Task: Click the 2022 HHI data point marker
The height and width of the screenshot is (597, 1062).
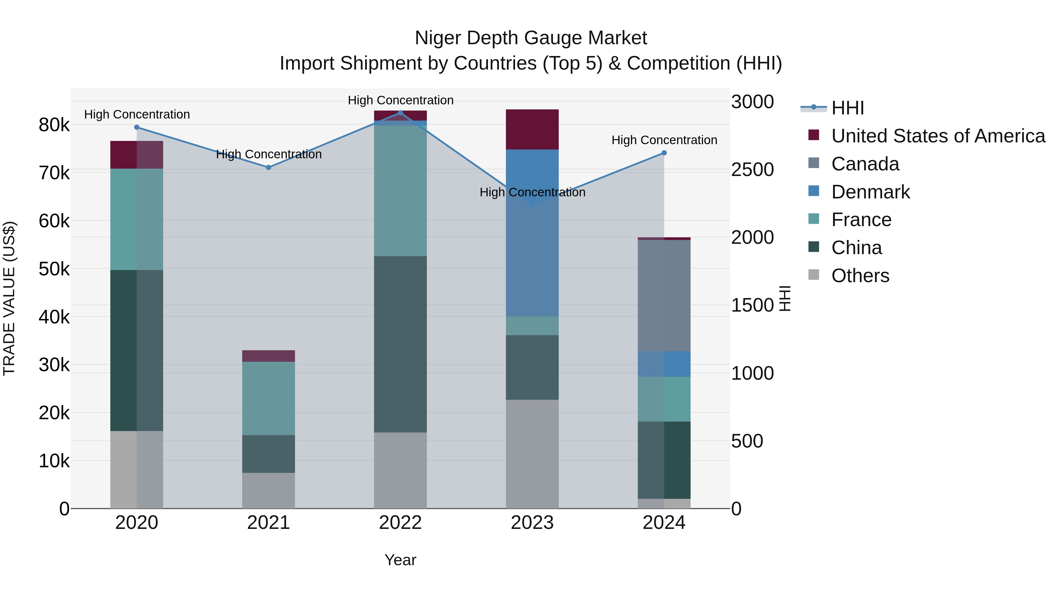Action: tap(400, 113)
